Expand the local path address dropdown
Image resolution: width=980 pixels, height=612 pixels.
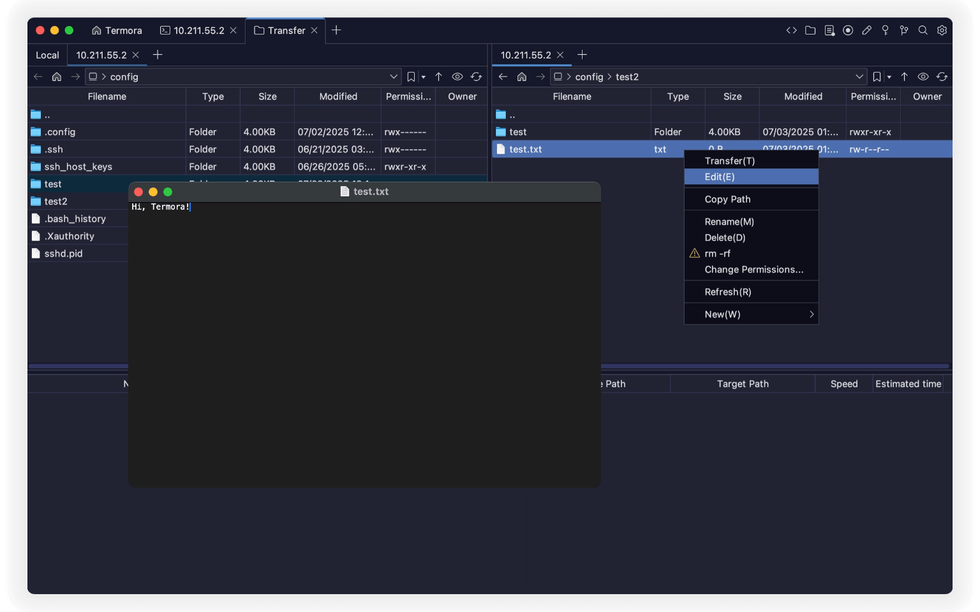point(394,76)
